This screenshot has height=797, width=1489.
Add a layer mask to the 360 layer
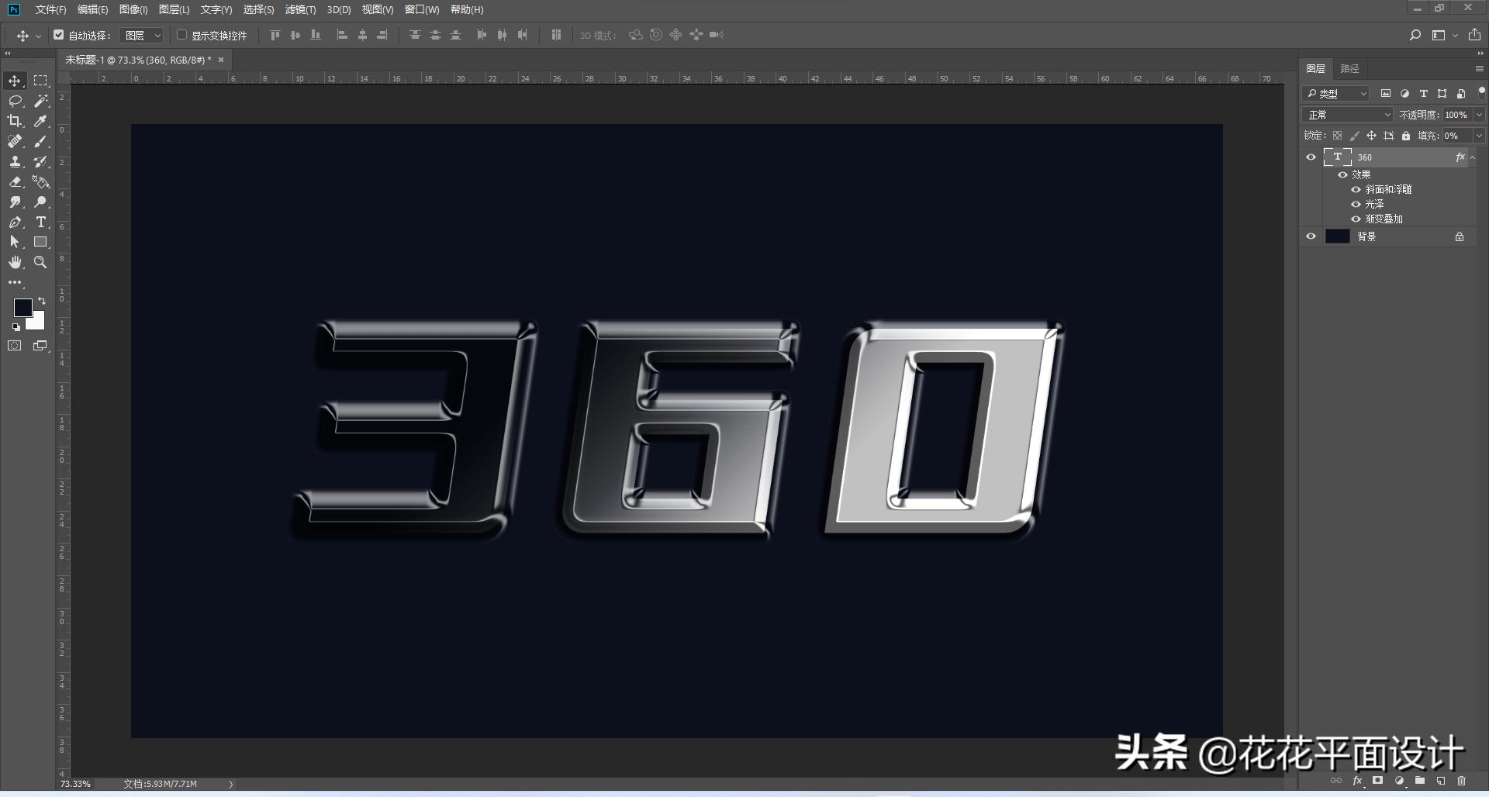point(1377,781)
